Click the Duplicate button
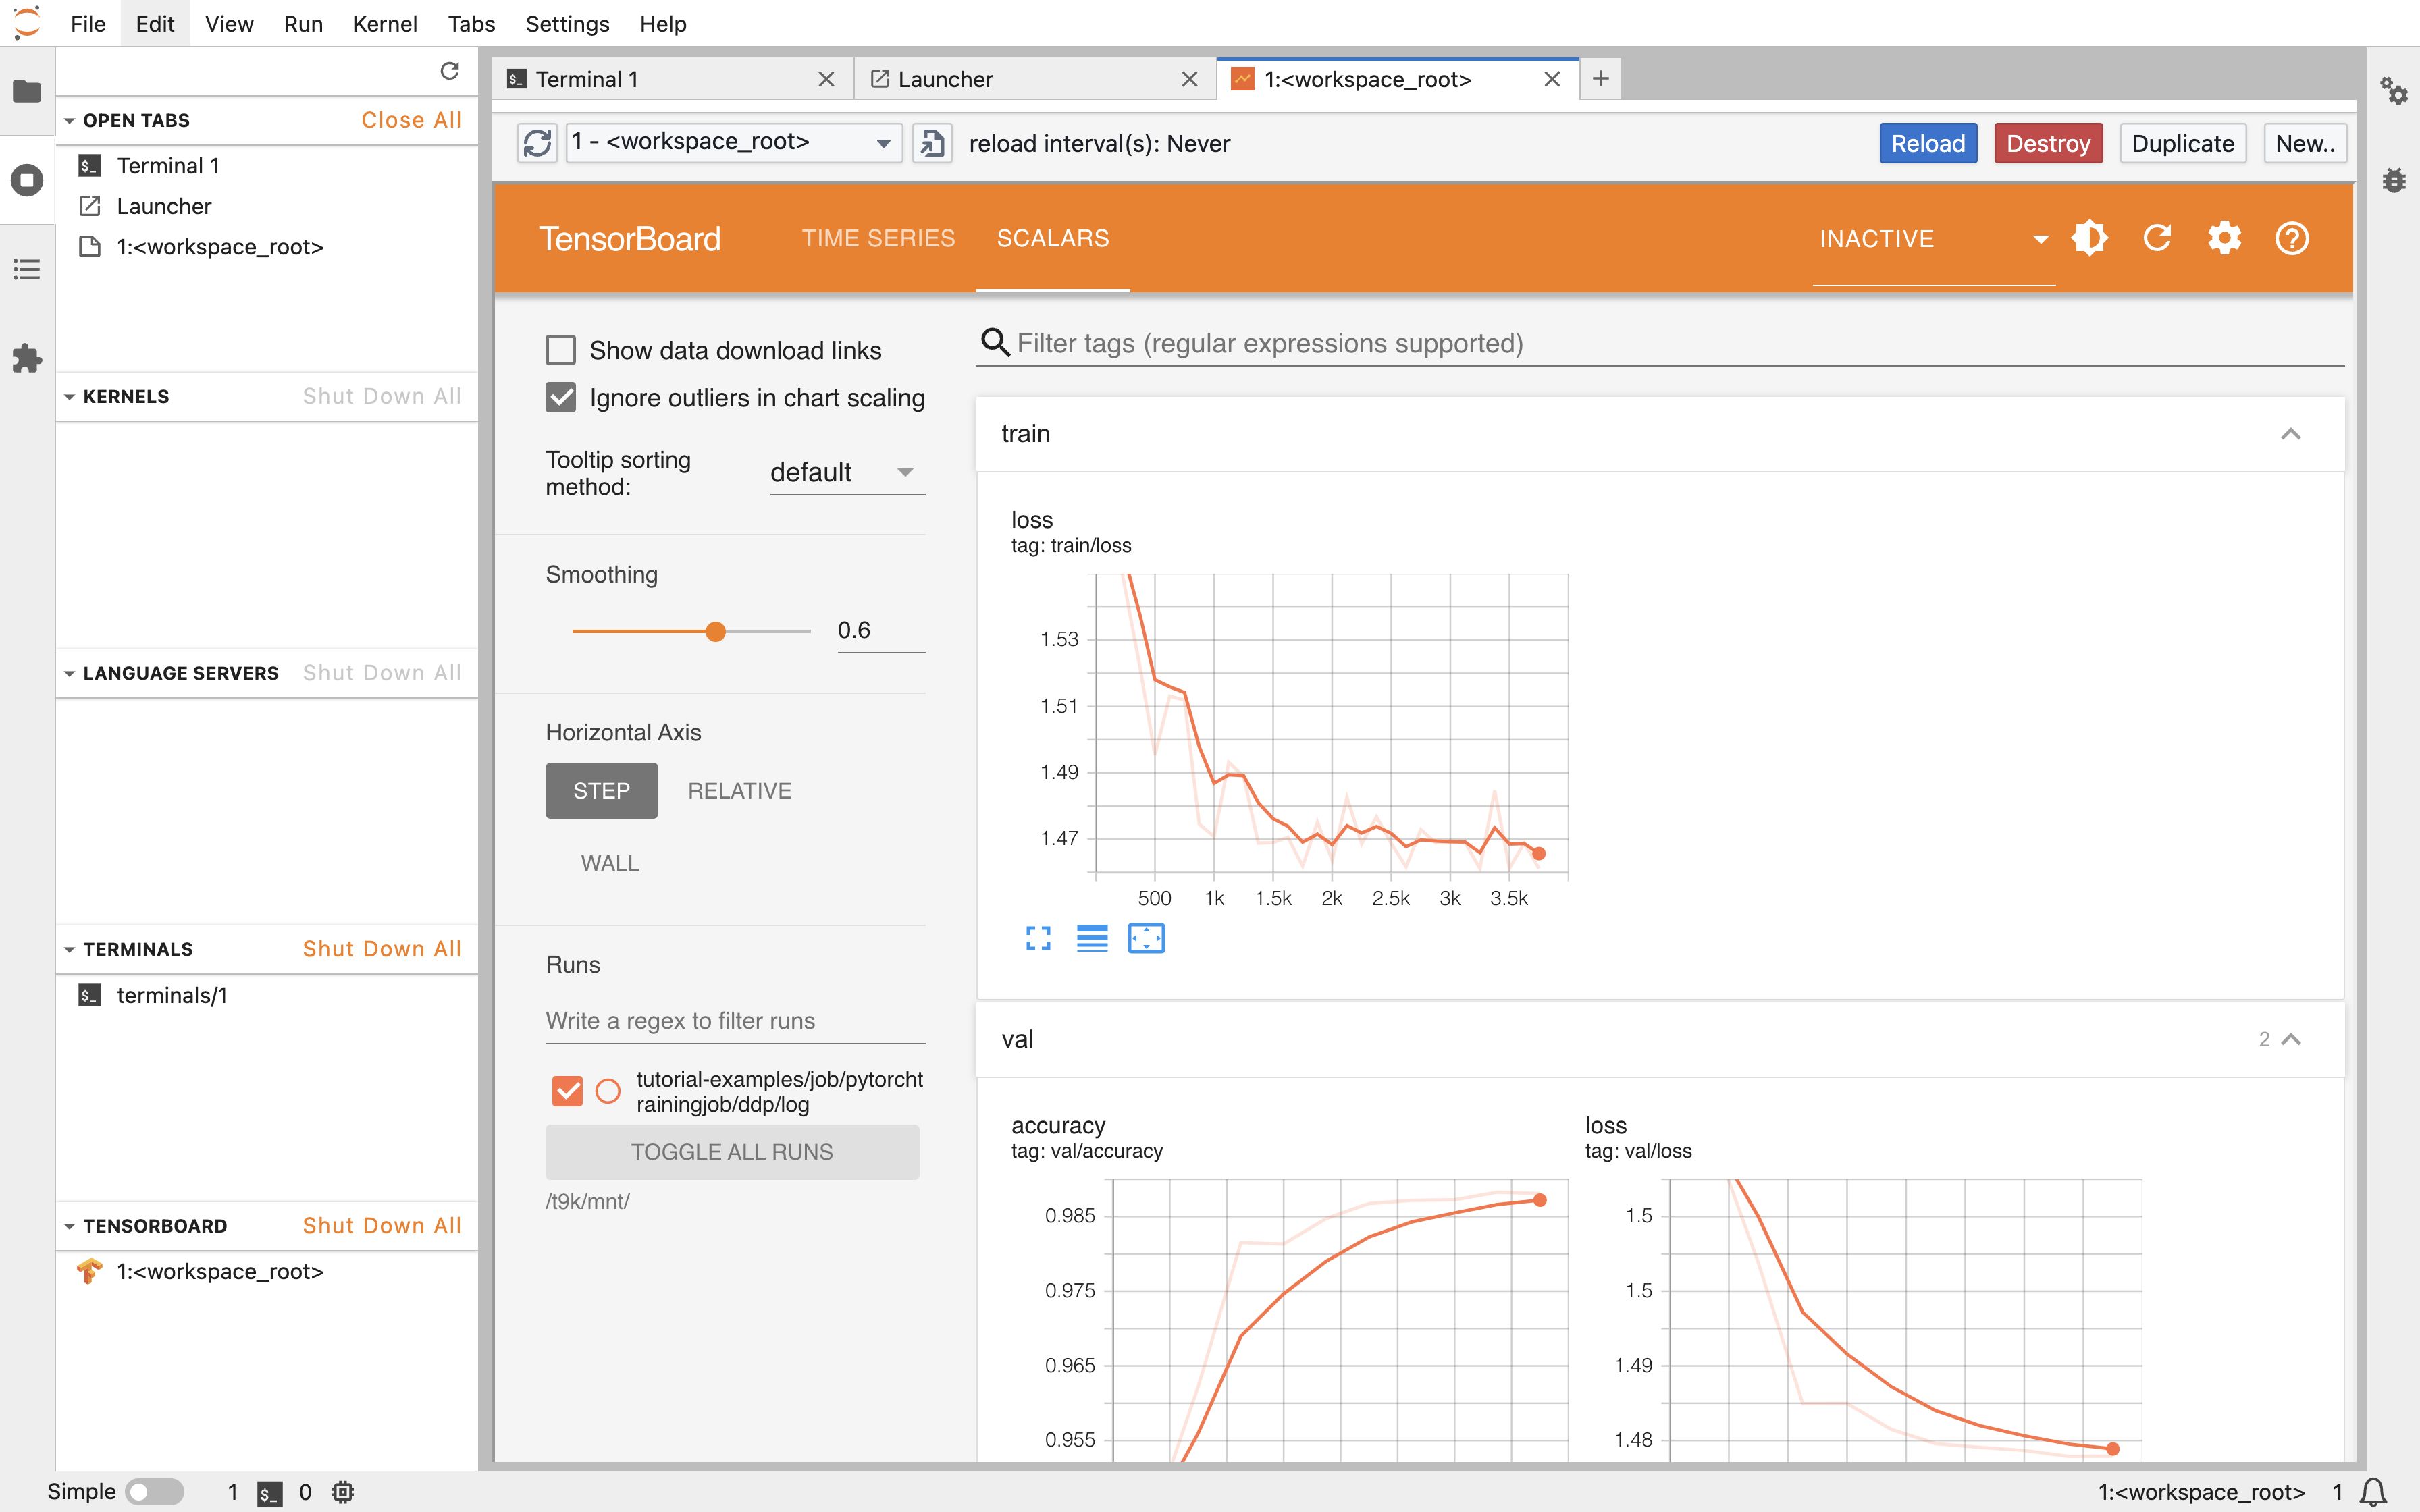This screenshot has width=2420, height=1512. [x=2183, y=143]
